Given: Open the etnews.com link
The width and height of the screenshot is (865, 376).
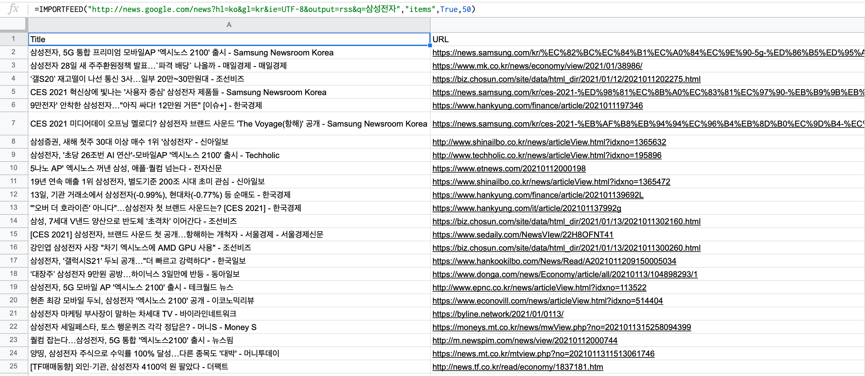Looking at the screenshot, I should [x=509, y=168].
